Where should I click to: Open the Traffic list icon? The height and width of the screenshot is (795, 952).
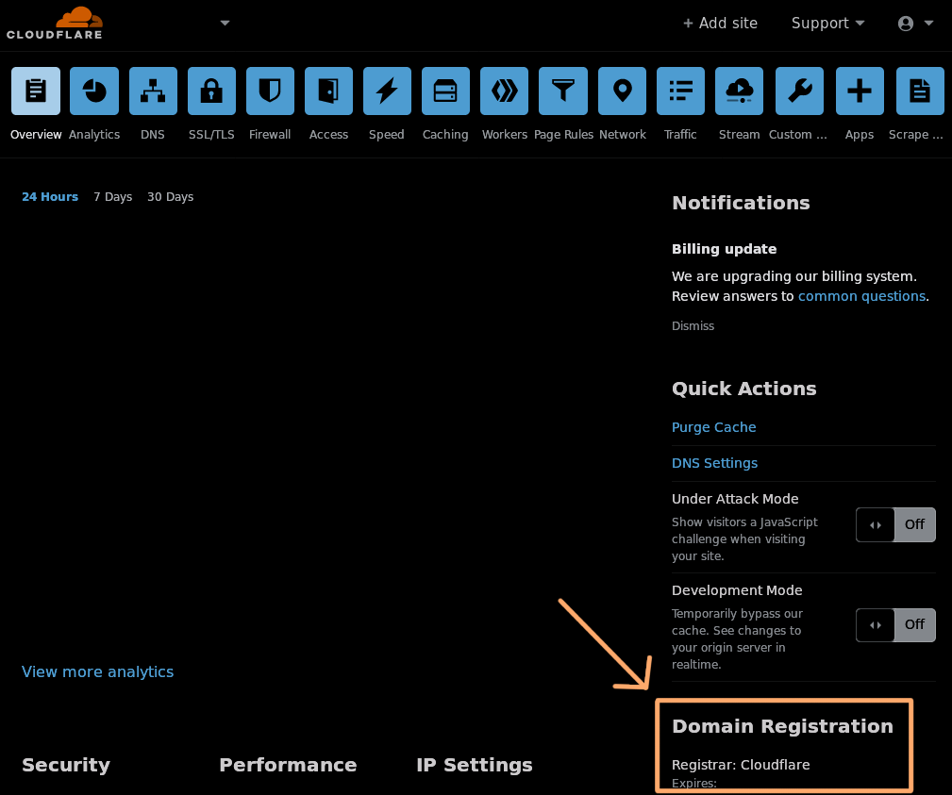(x=680, y=91)
